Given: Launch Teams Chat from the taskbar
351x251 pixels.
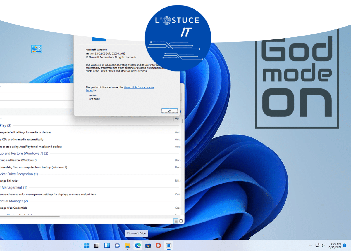Looking at the screenshot, I should [x=117, y=245].
